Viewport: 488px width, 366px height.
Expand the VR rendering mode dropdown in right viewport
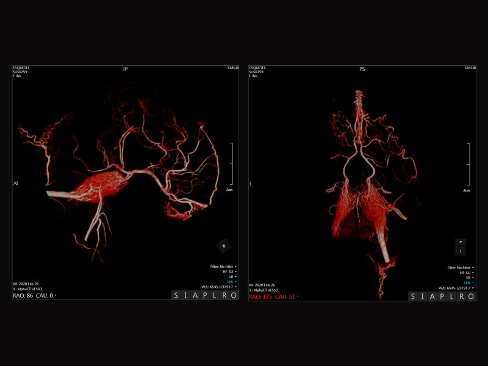point(467,278)
